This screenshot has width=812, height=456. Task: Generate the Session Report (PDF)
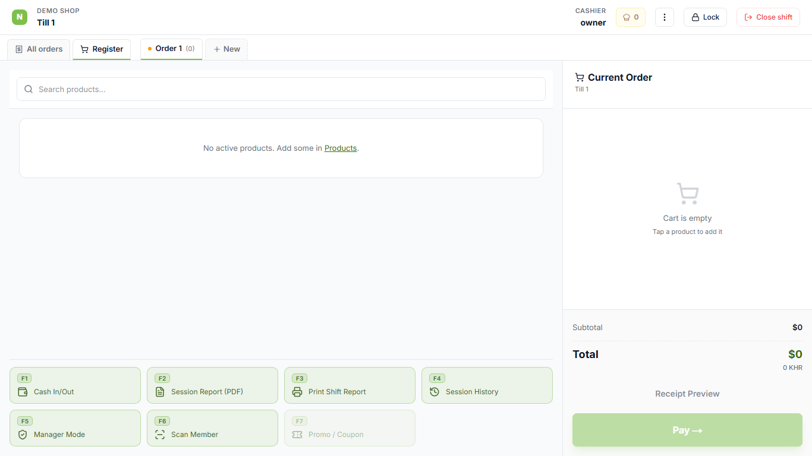point(212,385)
